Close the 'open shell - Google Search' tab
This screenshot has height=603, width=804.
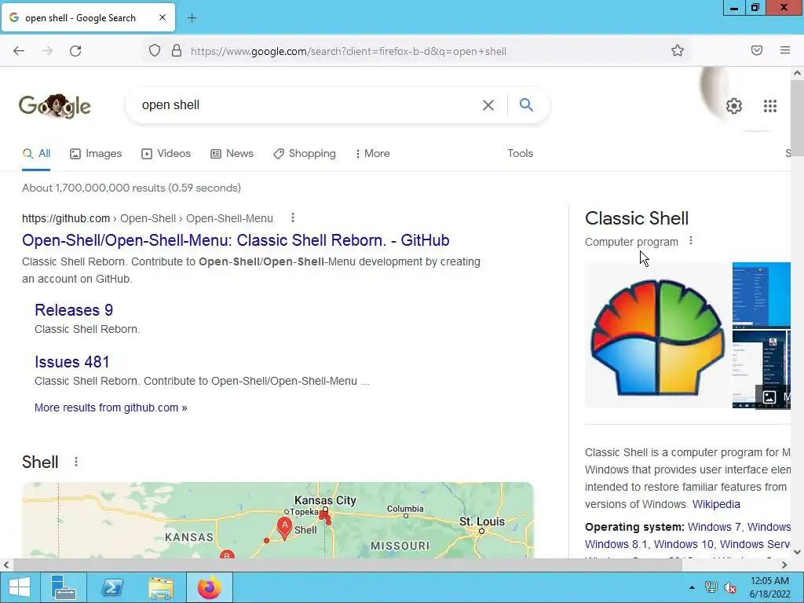click(163, 17)
